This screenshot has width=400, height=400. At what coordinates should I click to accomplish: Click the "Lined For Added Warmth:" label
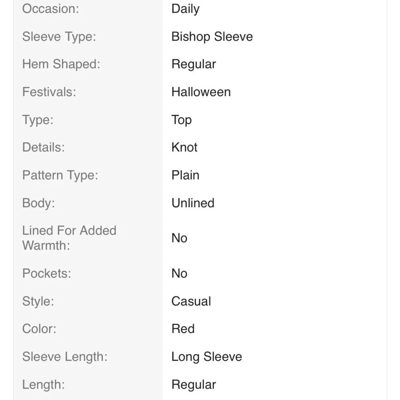click(69, 238)
